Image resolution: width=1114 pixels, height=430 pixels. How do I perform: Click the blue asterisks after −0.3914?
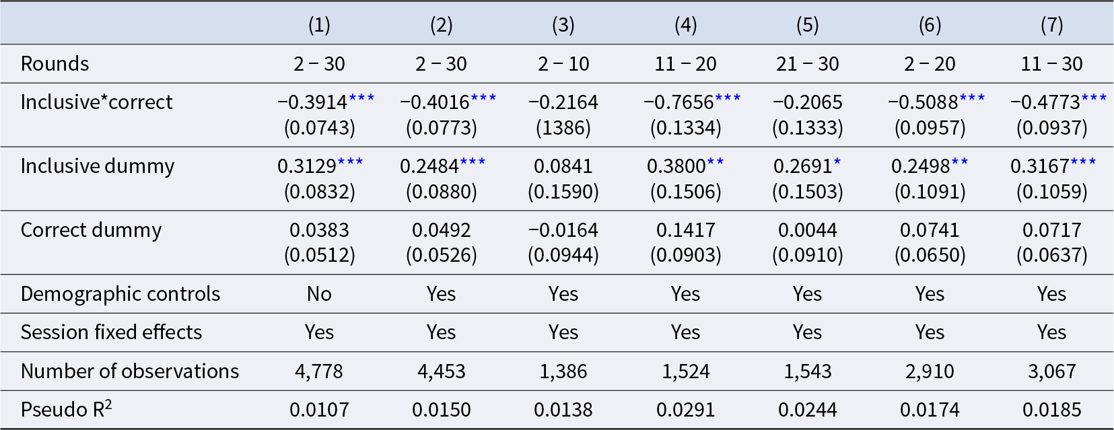coord(361,99)
